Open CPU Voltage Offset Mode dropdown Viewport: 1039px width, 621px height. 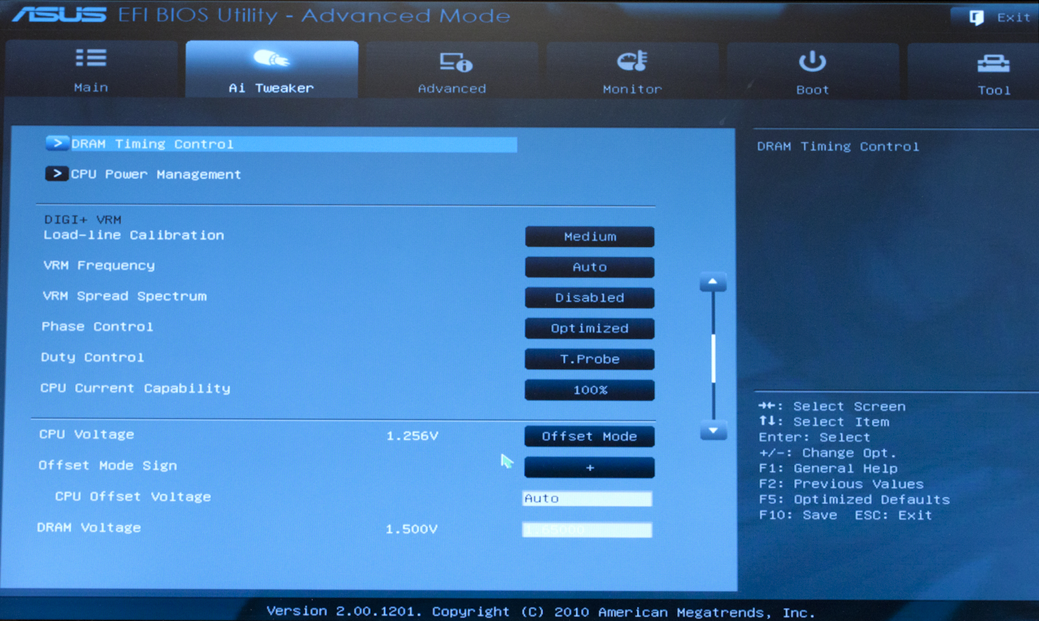coord(589,436)
